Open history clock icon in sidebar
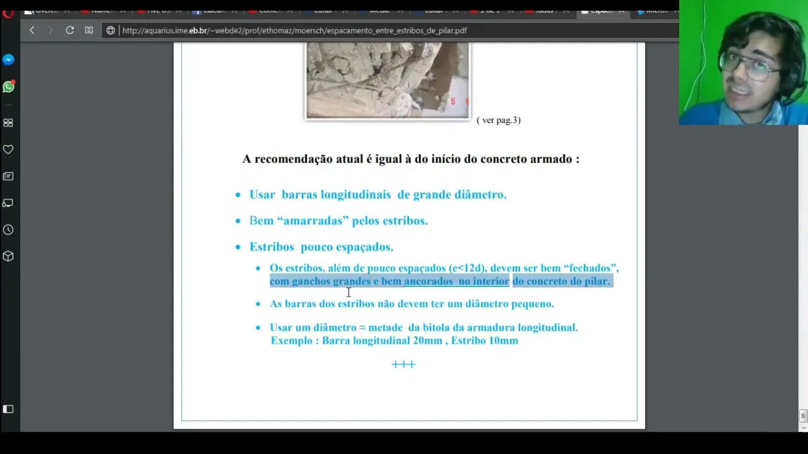The width and height of the screenshot is (808, 454). pos(8,230)
